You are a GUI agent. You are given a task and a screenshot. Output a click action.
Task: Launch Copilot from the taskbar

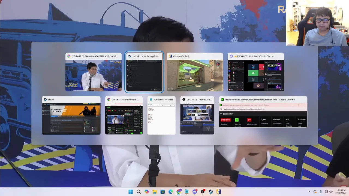(147, 192)
